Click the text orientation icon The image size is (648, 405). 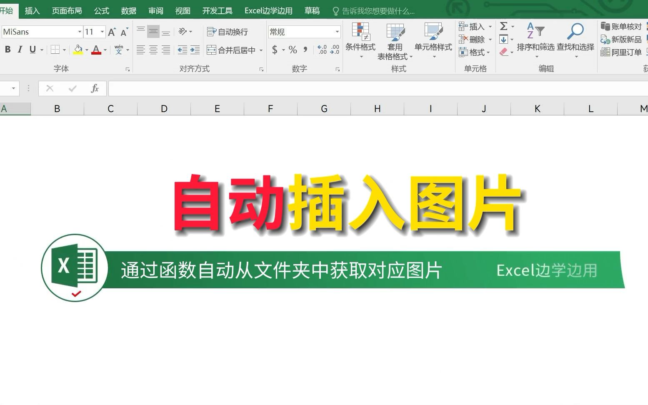(183, 31)
